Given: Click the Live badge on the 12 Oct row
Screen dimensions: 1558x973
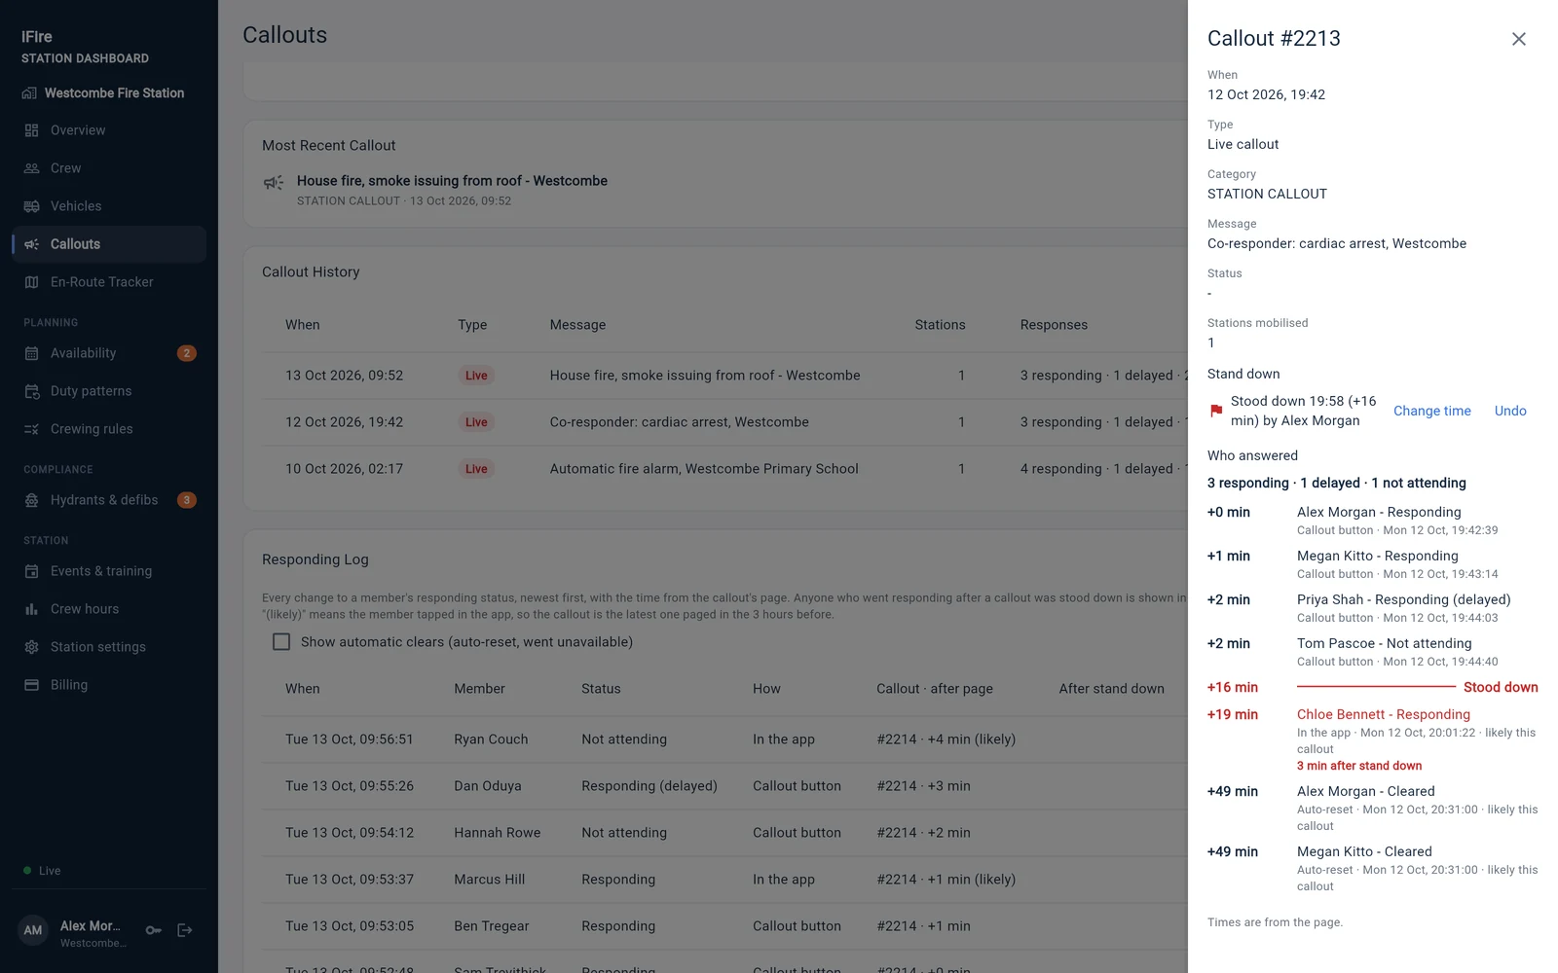Looking at the screenshot, I should click(476, 422).
